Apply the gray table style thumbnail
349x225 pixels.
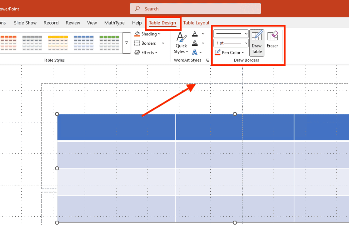coord(32,43)
